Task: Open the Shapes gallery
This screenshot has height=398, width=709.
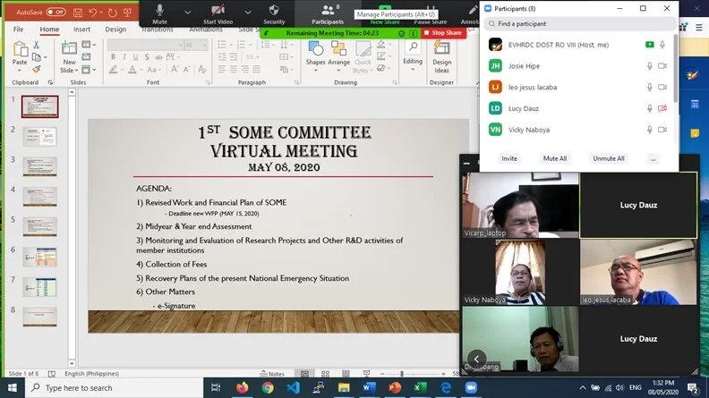Action: point(316,48)
